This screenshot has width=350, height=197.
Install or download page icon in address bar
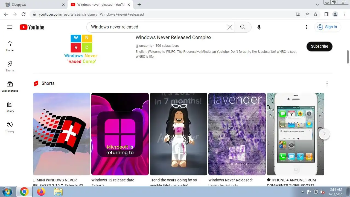298,14
